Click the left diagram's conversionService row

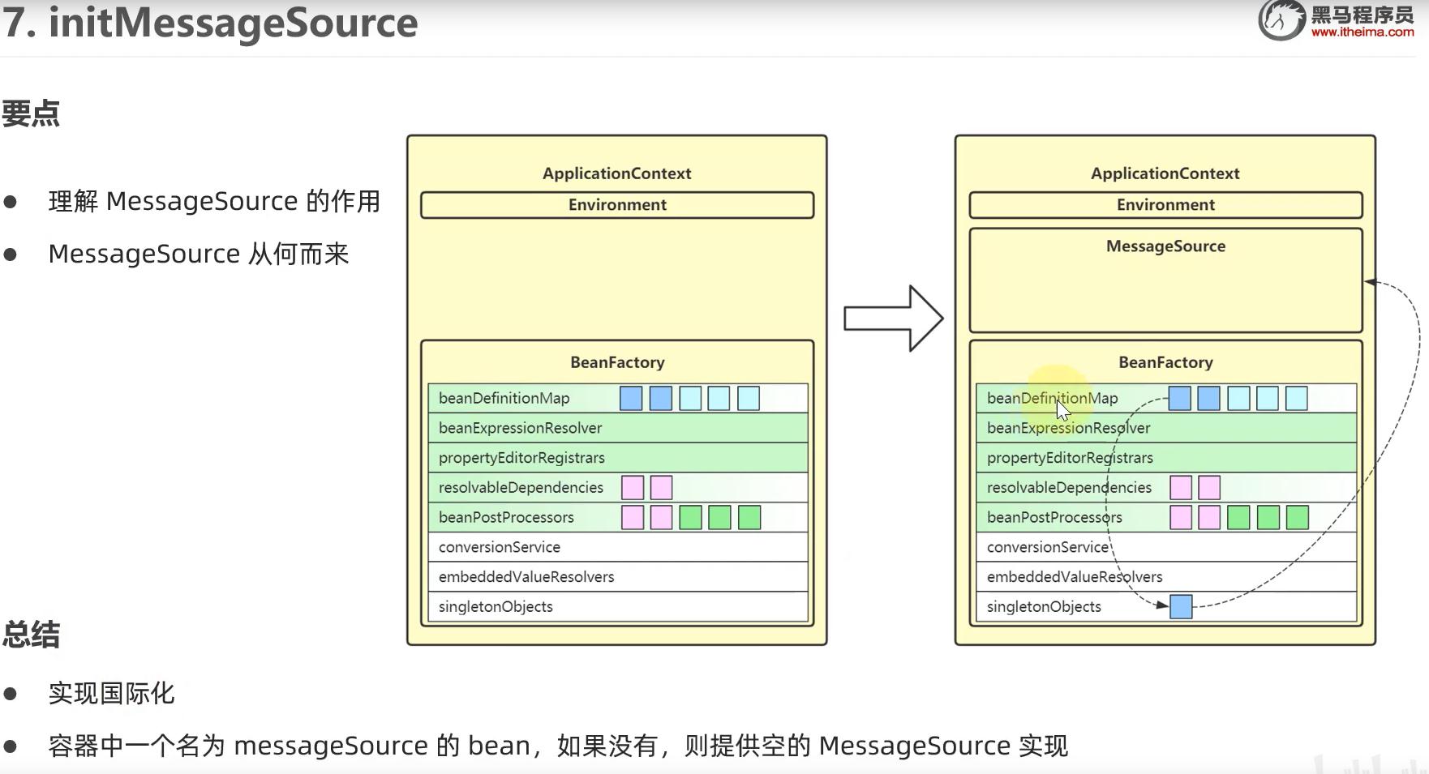click(617, 547)
